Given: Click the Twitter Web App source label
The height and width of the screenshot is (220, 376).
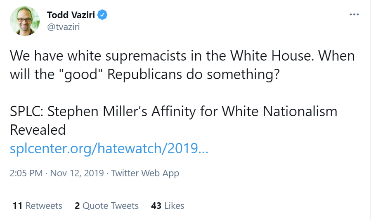Looking at the screenshot, I should pyautogui.click(x=145, y=173).
